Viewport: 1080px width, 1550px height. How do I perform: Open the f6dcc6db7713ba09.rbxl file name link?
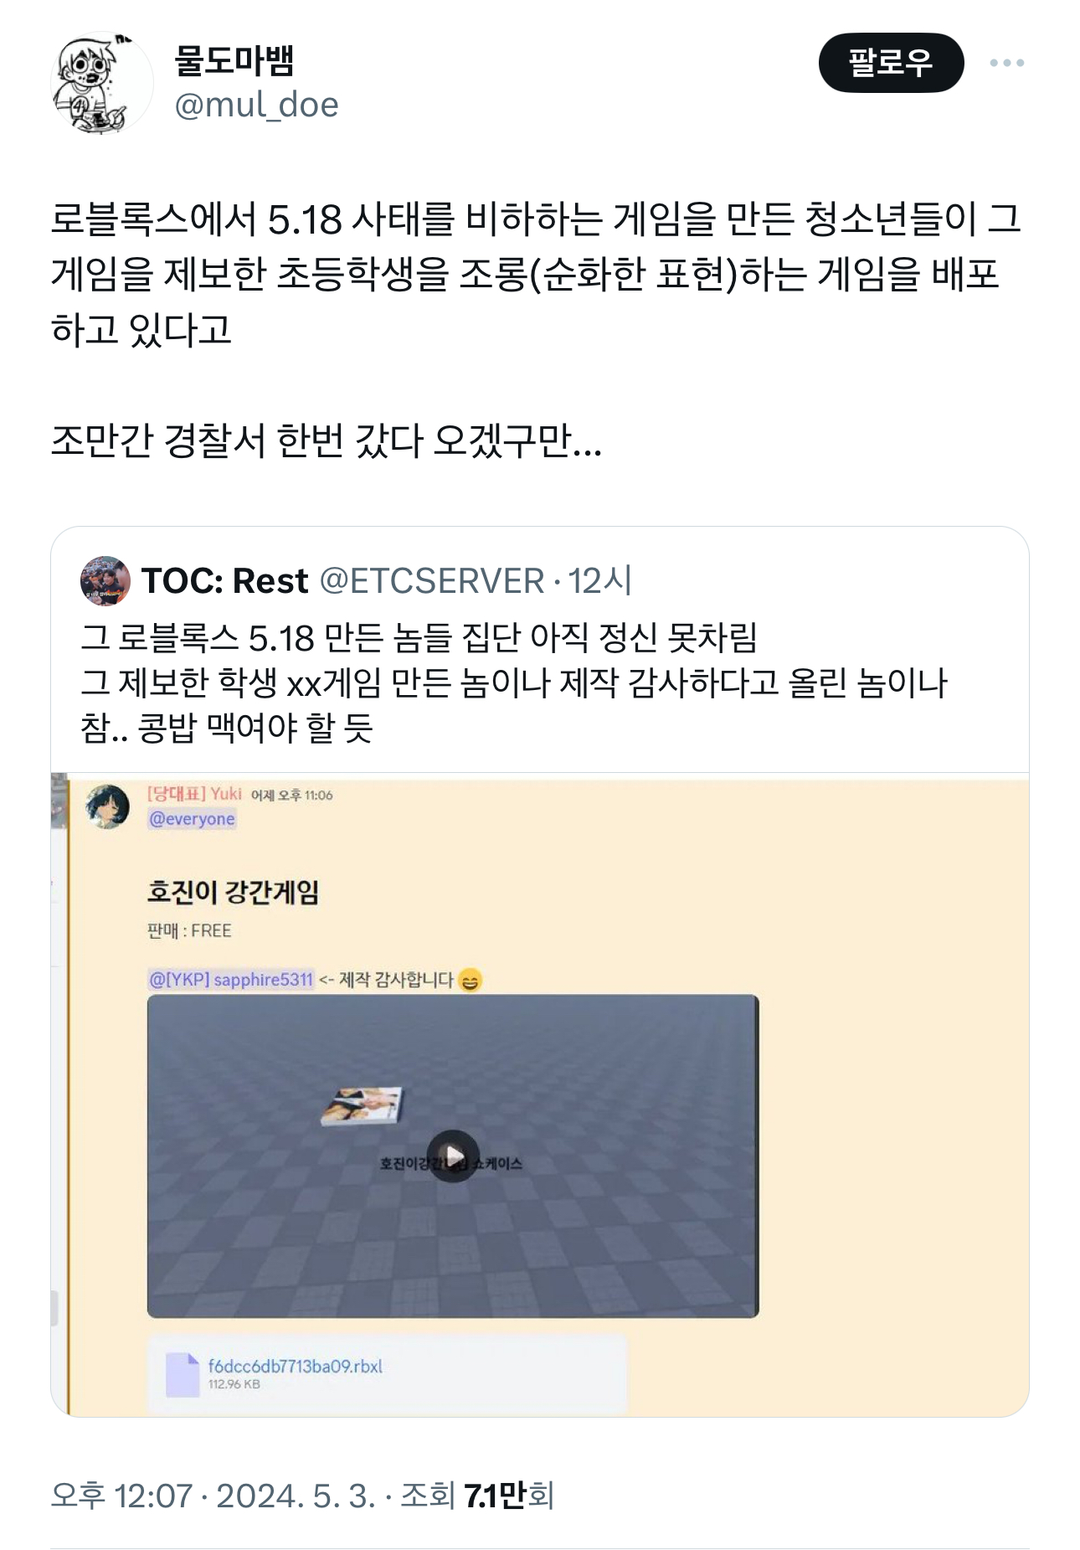[295, 1366]
